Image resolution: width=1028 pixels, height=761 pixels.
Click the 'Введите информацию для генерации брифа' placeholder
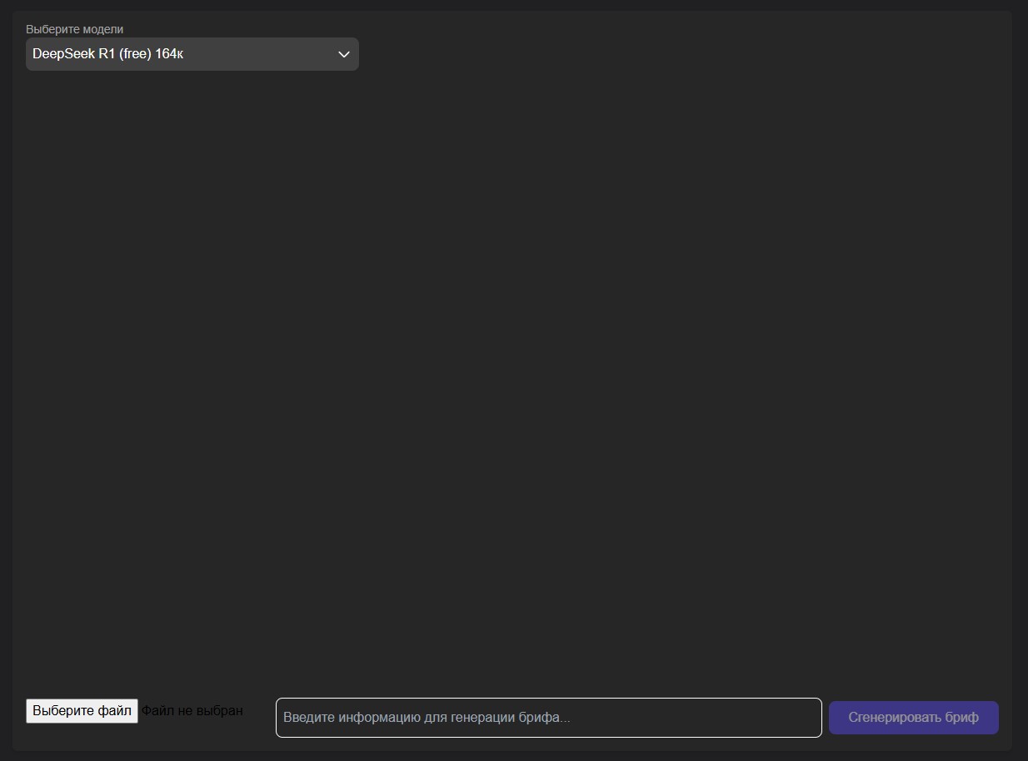point(427,718)
